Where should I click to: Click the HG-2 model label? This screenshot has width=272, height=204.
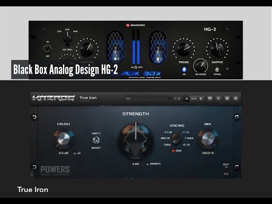tap(210, 29)
